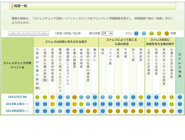Click the 履歴一覧 heading text
Viewport: 185px width, 140px height.
[x=20, y=6]
